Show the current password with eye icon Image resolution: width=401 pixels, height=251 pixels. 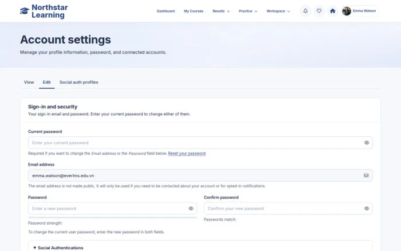click(x=367, y=143)
